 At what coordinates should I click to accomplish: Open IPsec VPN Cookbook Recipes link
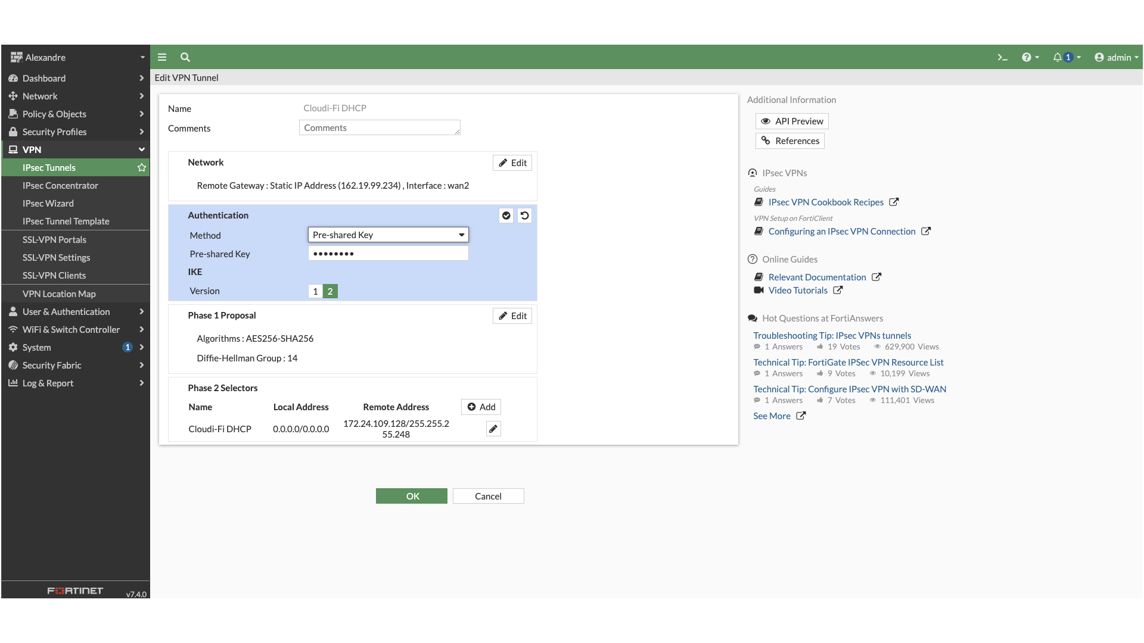point(826,202)
